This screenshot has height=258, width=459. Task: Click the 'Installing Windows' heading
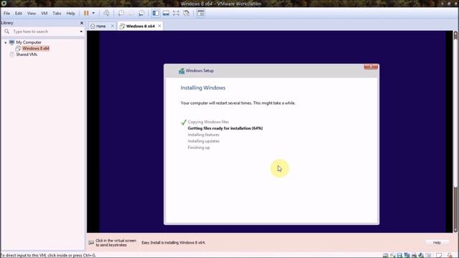pyautogui.click(x=203, y=87)
